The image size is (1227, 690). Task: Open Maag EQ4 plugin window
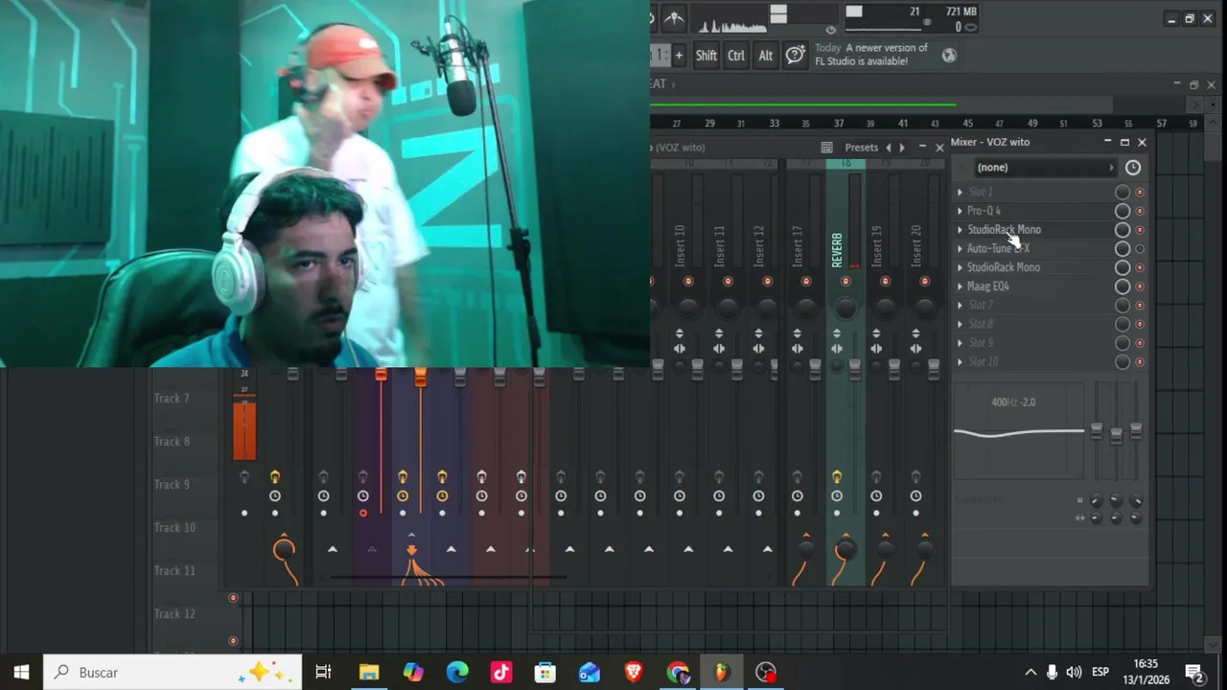(987, 287)
